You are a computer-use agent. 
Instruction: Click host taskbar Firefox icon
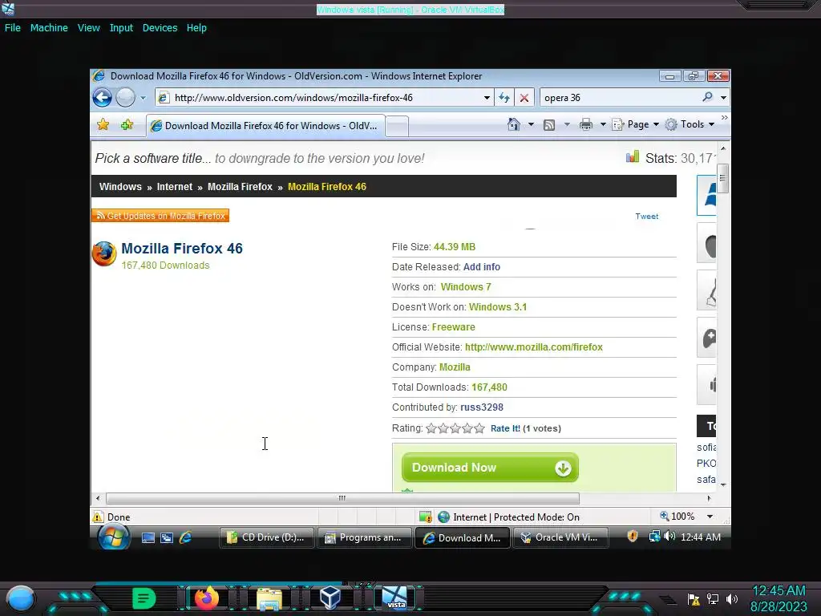point(206,598)
